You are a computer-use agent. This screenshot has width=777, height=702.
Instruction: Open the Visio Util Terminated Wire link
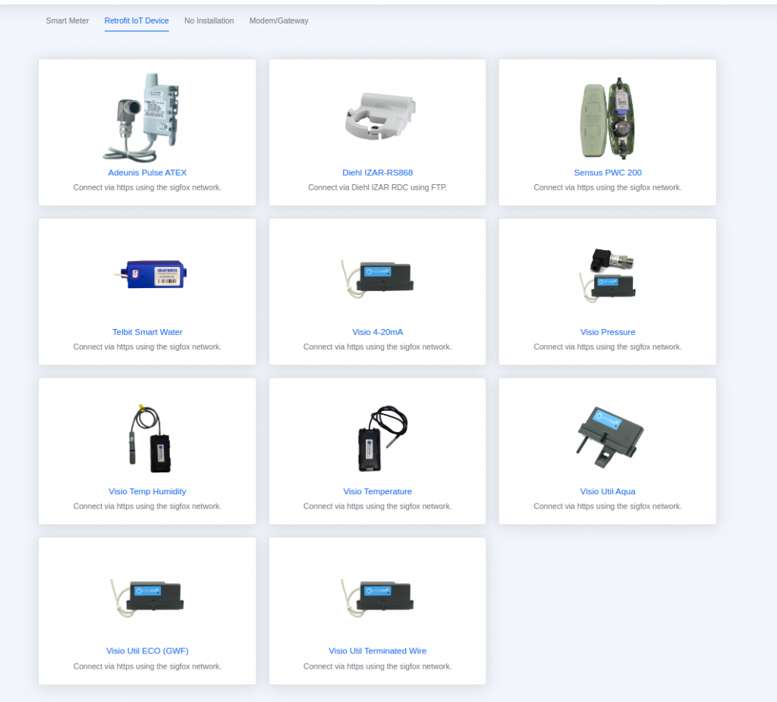pos(377,650)
